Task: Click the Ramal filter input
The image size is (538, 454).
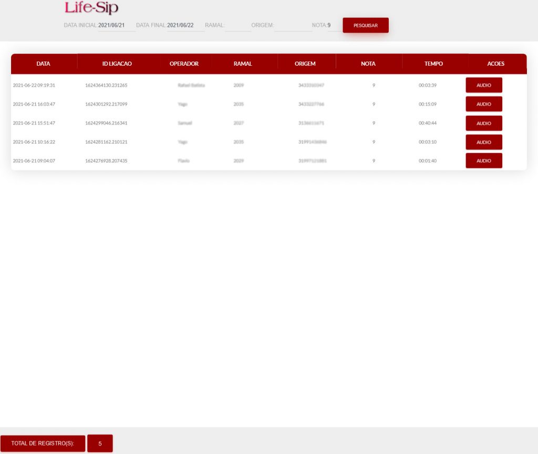Action: (238, 25)
